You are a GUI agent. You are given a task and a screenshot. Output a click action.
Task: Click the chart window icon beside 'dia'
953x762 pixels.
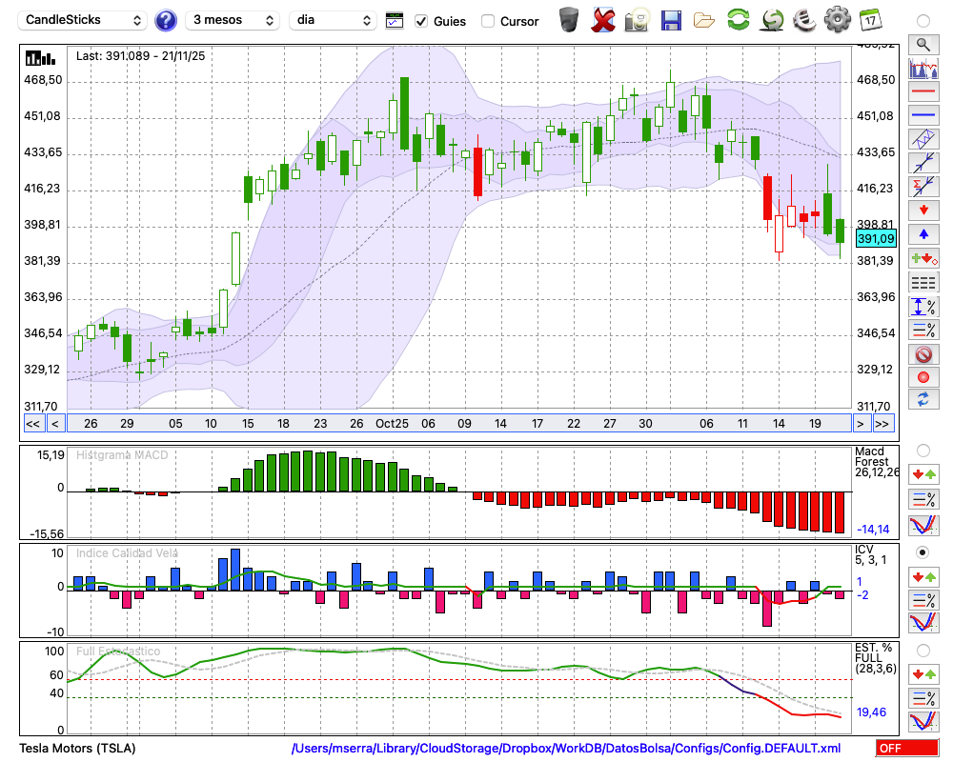[395, 21]
